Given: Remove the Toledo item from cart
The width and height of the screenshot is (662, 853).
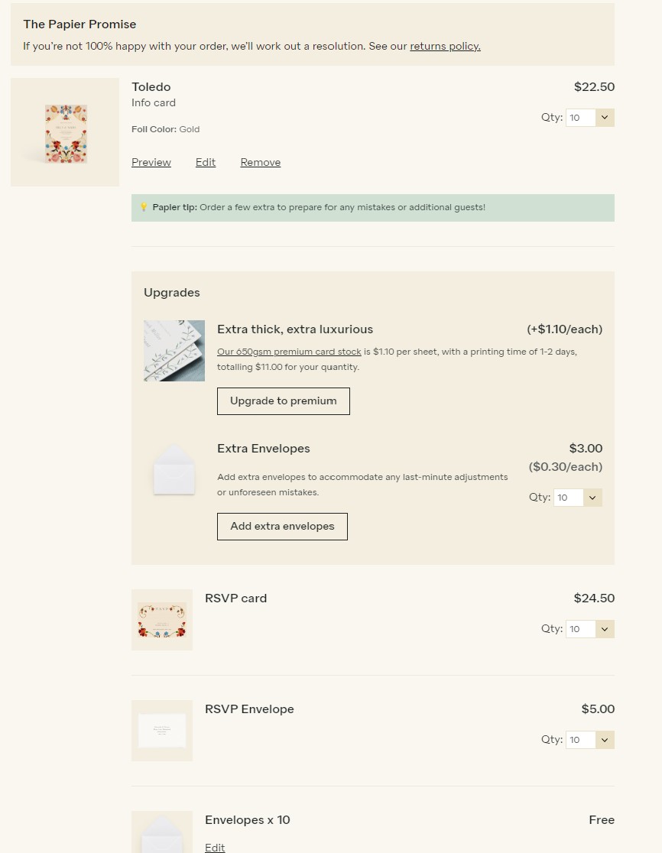Looking at the screenshot, I should coord(261,162).
